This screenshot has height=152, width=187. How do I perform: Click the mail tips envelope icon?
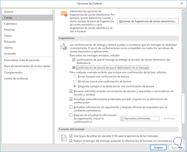(64, 14)
